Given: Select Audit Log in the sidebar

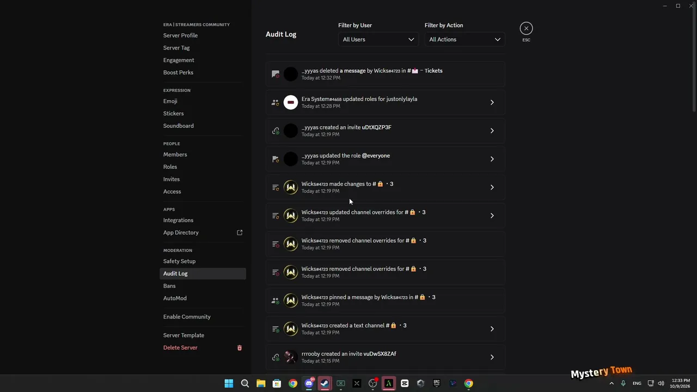Looking at the screenshot, I should [x=203, y=273].
